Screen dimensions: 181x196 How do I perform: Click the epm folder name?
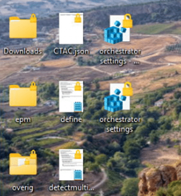(23, 120)
